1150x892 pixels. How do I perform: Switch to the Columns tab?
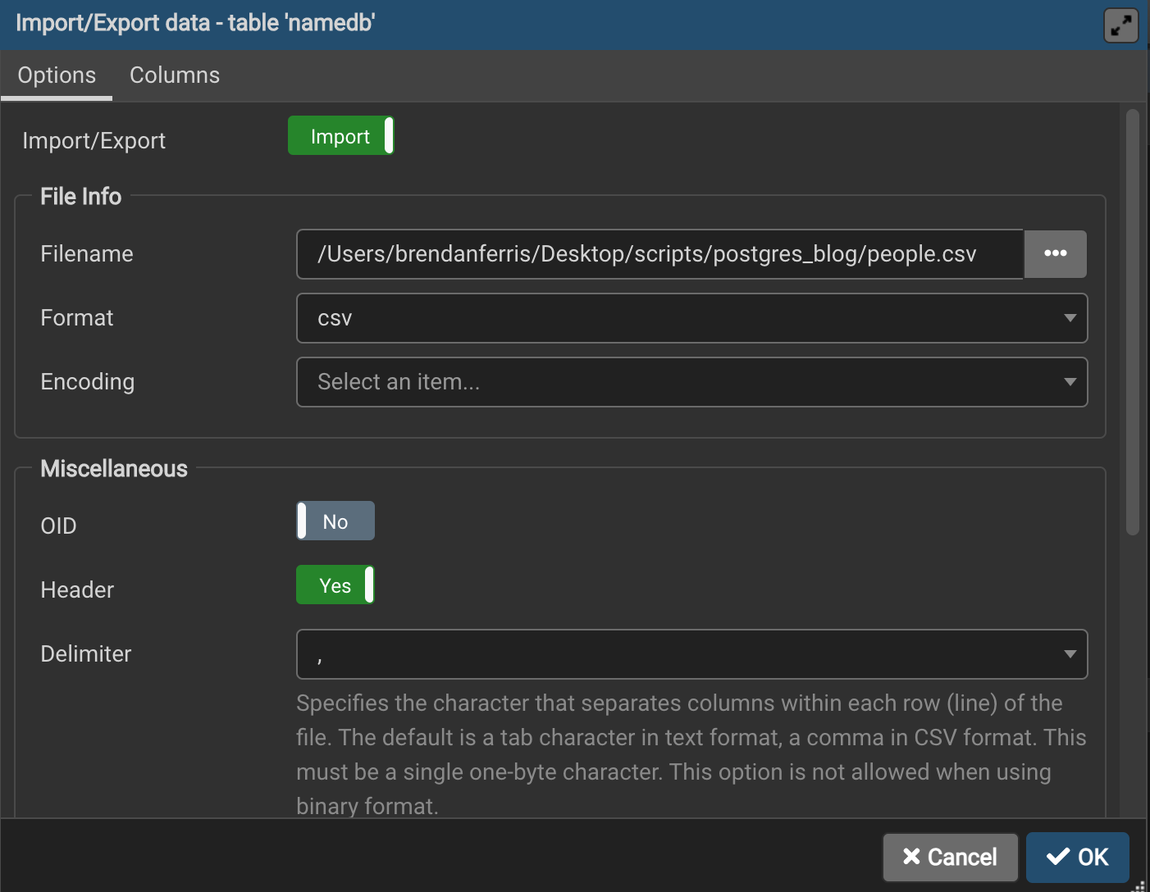[175, 75]
